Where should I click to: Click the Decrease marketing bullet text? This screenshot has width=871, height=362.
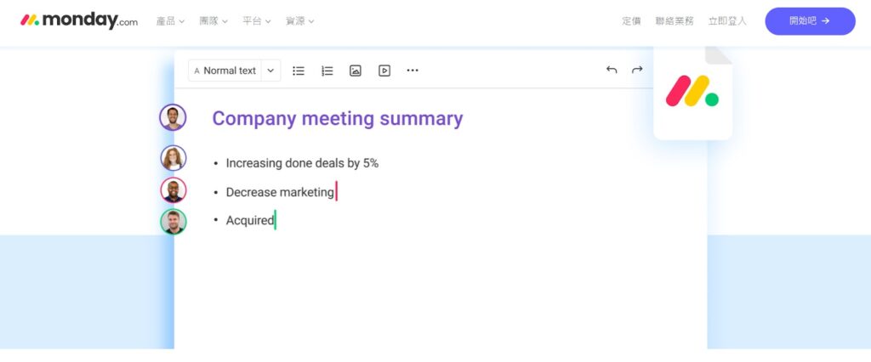coord(280,192)
